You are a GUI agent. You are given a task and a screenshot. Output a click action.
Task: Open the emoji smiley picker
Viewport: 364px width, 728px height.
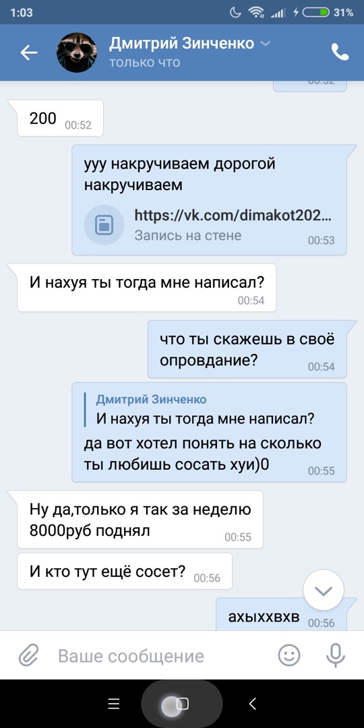(289, 655)
